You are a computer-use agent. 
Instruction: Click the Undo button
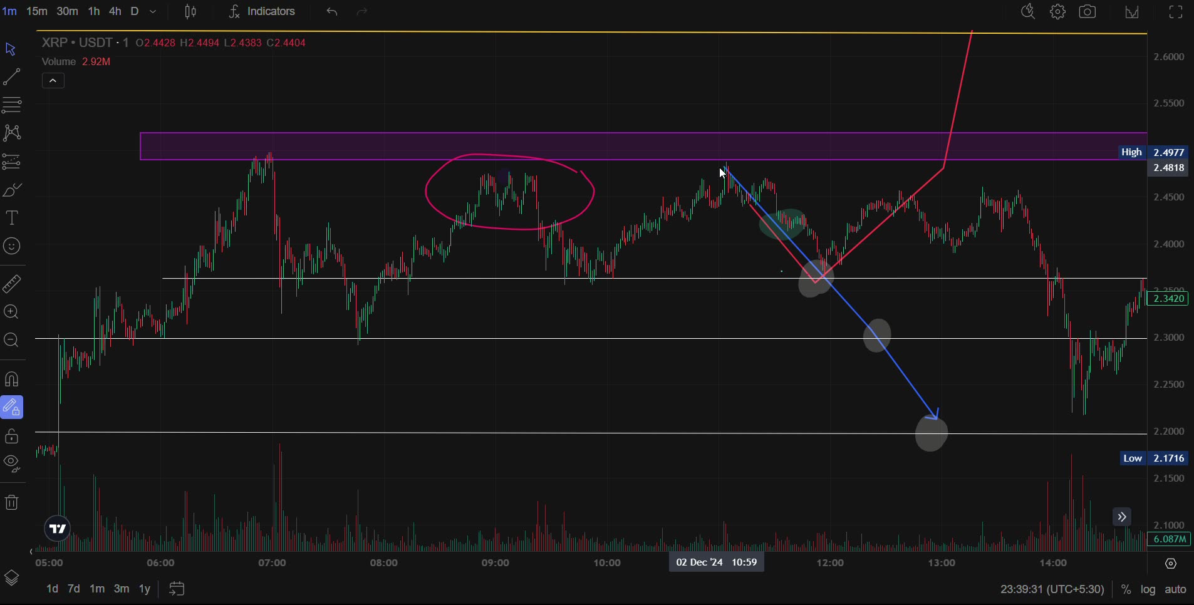[x=331, y=11]
